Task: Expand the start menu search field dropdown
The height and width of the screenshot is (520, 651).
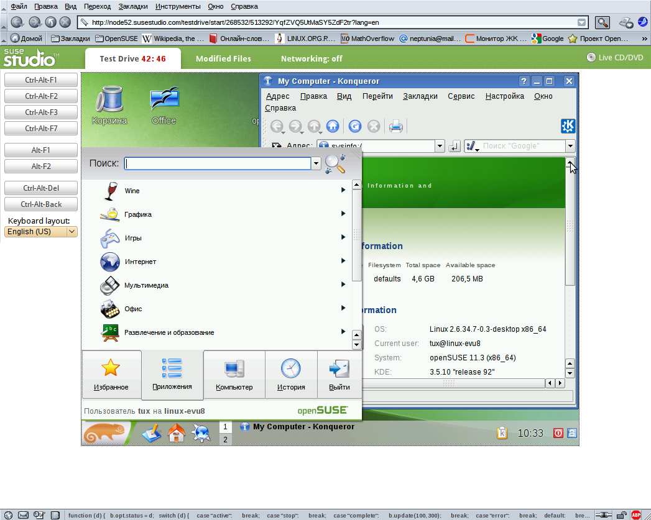Action: [316, 163]
